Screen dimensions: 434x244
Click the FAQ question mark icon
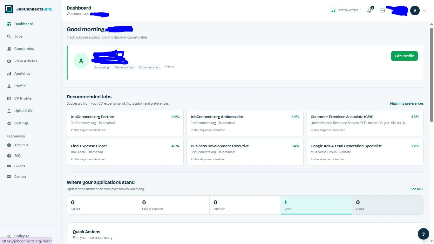tap(9, 156)
